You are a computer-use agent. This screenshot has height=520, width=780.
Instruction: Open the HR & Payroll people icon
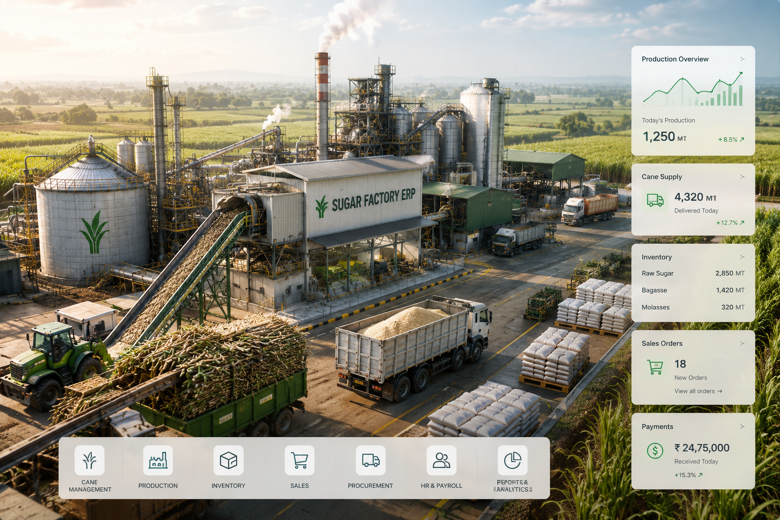(441, 460)
